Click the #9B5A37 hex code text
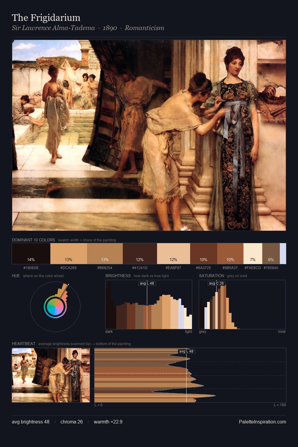The width and height of the screenshot is (298, 447). pyautogui.click(x=230, y=268)
